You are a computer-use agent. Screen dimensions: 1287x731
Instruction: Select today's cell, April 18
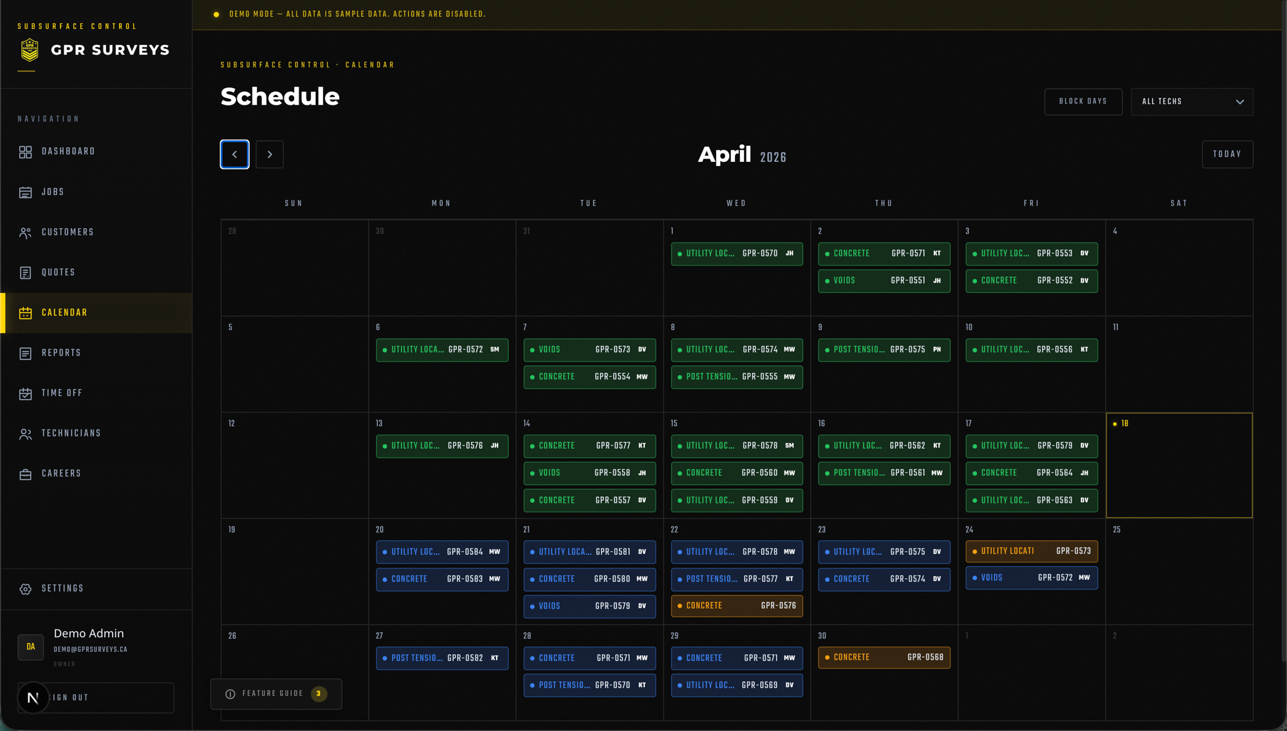(x=1179, y=465)
